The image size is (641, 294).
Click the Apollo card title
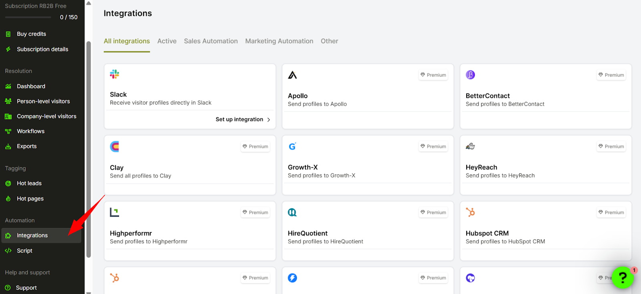pos(298,96)
